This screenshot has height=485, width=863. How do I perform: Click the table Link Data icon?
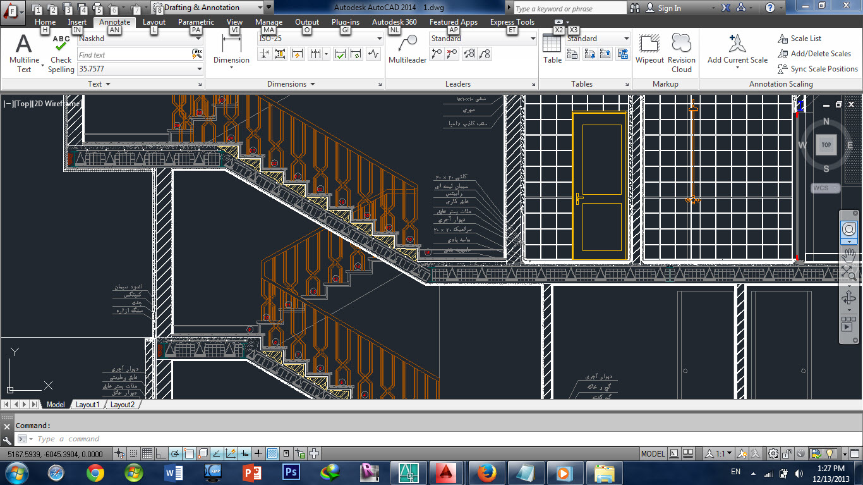[623, 54]
